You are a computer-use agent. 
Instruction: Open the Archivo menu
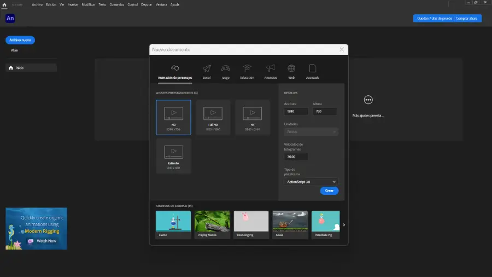[x=37, y=5]
